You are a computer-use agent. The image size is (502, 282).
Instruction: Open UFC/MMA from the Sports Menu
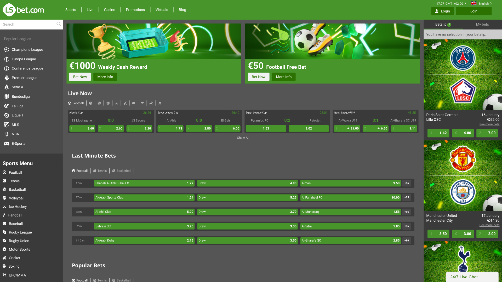17,275
